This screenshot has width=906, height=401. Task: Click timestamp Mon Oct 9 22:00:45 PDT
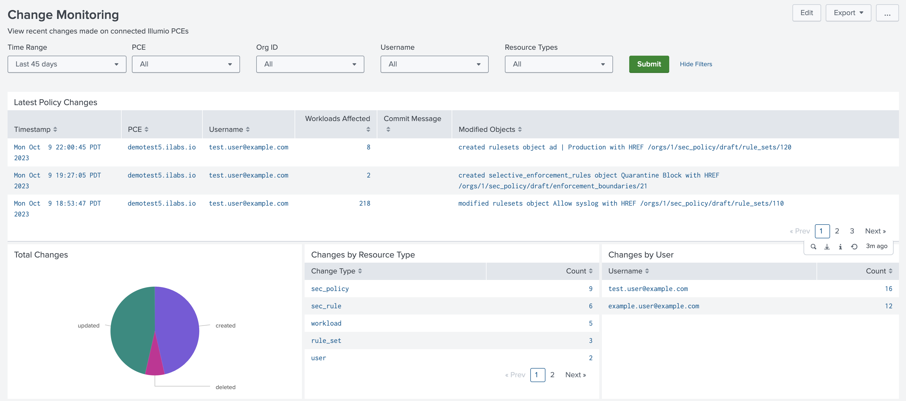(x=57, y=152)
